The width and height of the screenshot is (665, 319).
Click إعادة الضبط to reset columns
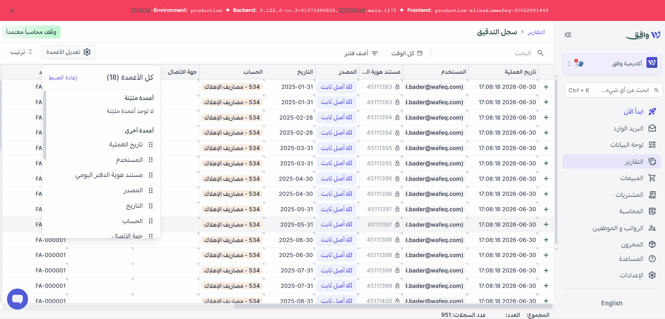point(63,78)
